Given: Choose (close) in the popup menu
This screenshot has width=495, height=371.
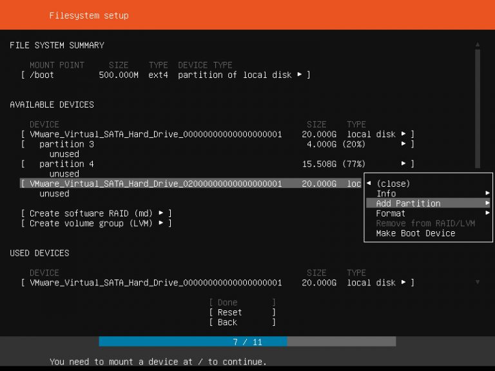Looking at the screenshot, I should (393, 184).
